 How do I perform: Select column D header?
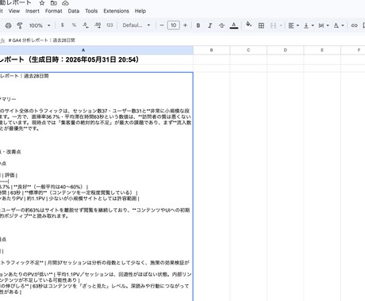click(286, 50)
